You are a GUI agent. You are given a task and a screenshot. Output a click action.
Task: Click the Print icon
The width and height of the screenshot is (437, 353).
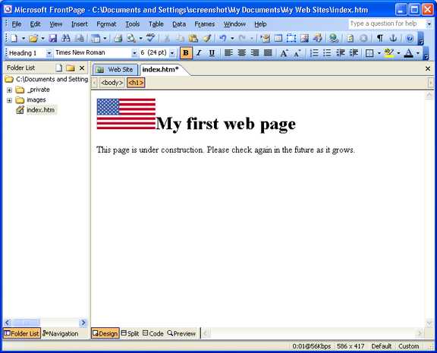click(x=118, y=38)
